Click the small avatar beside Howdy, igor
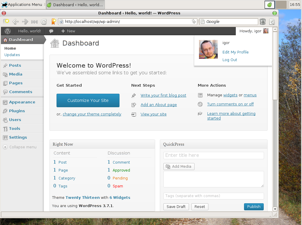Viewport: 302px width, 225px height. point(266,31)
